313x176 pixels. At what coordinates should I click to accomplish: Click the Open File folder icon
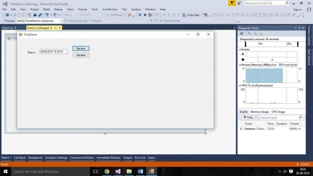(30, 15)
